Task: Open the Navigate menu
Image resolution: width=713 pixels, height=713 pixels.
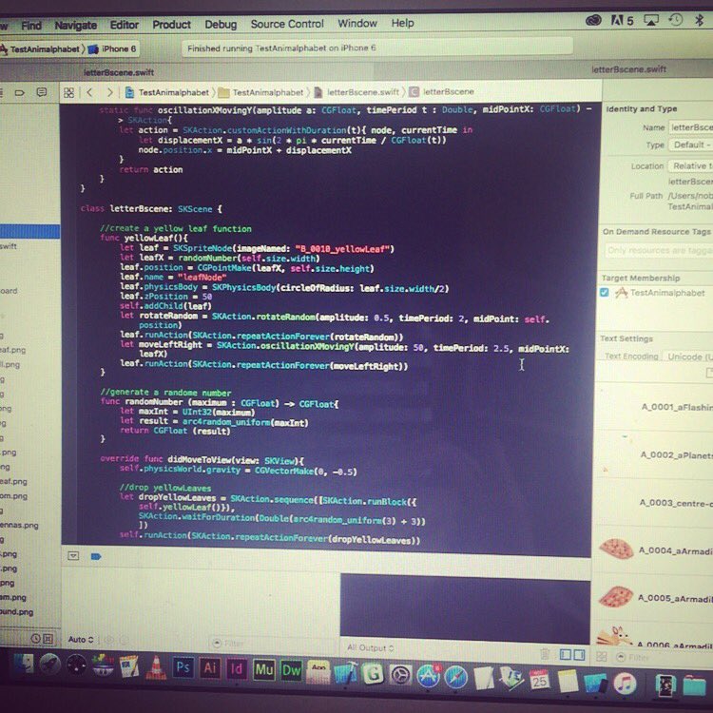Action: tap(75, 25)
